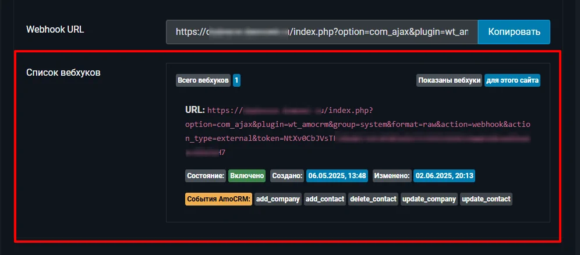Click the 06.05.2025, 13:48 creation date
The image size is (580, 255).
click(337, 176)
